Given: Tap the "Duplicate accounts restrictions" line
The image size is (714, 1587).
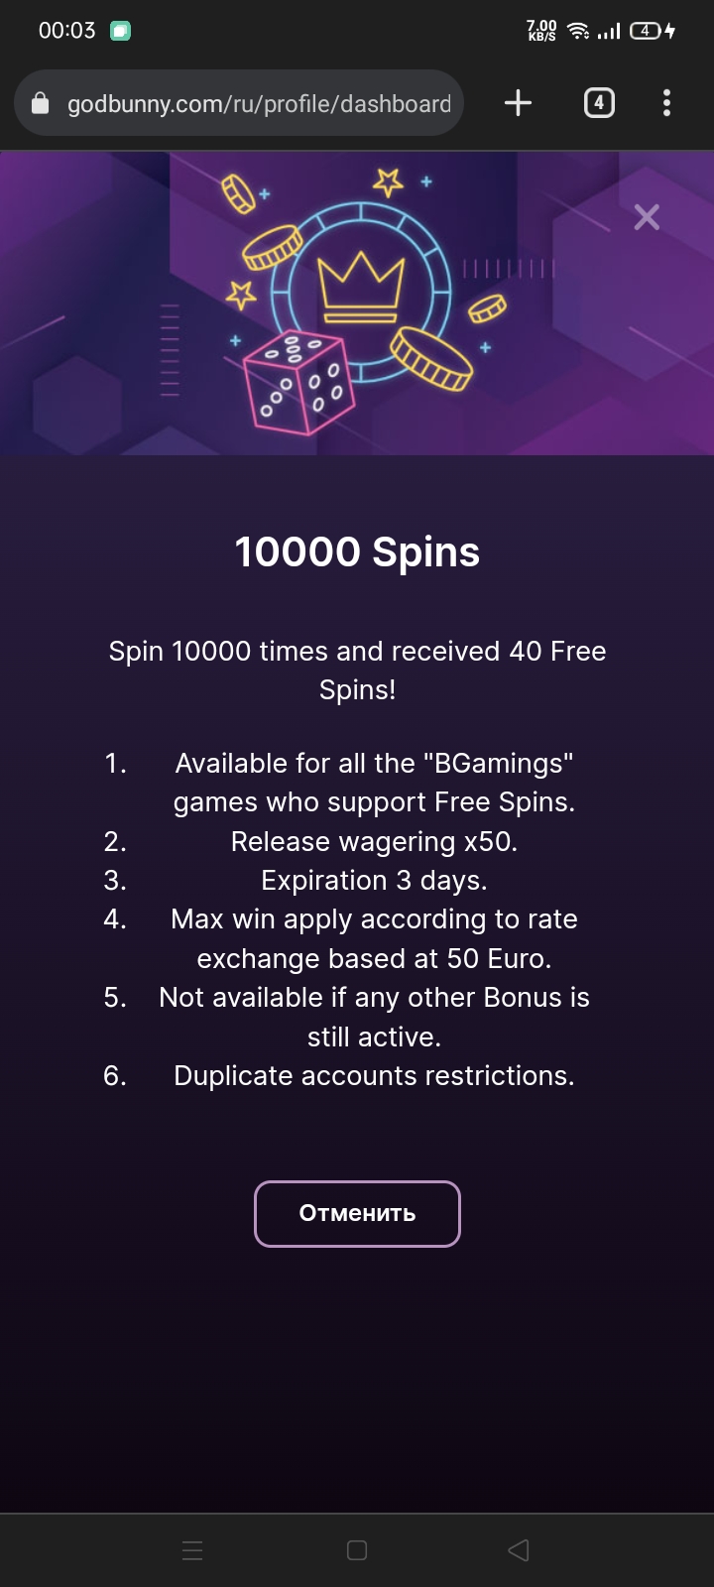Looking at the screenshot, I should click(374, 1076).
